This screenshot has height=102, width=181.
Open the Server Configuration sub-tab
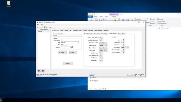(x=89, y=34)
